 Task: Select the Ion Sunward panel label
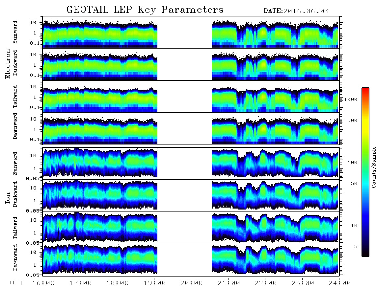tap(15, 163)
